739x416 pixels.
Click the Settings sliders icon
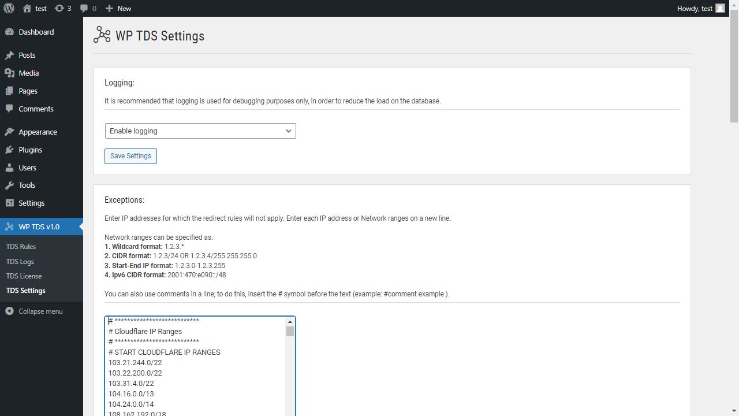point(9,203)
